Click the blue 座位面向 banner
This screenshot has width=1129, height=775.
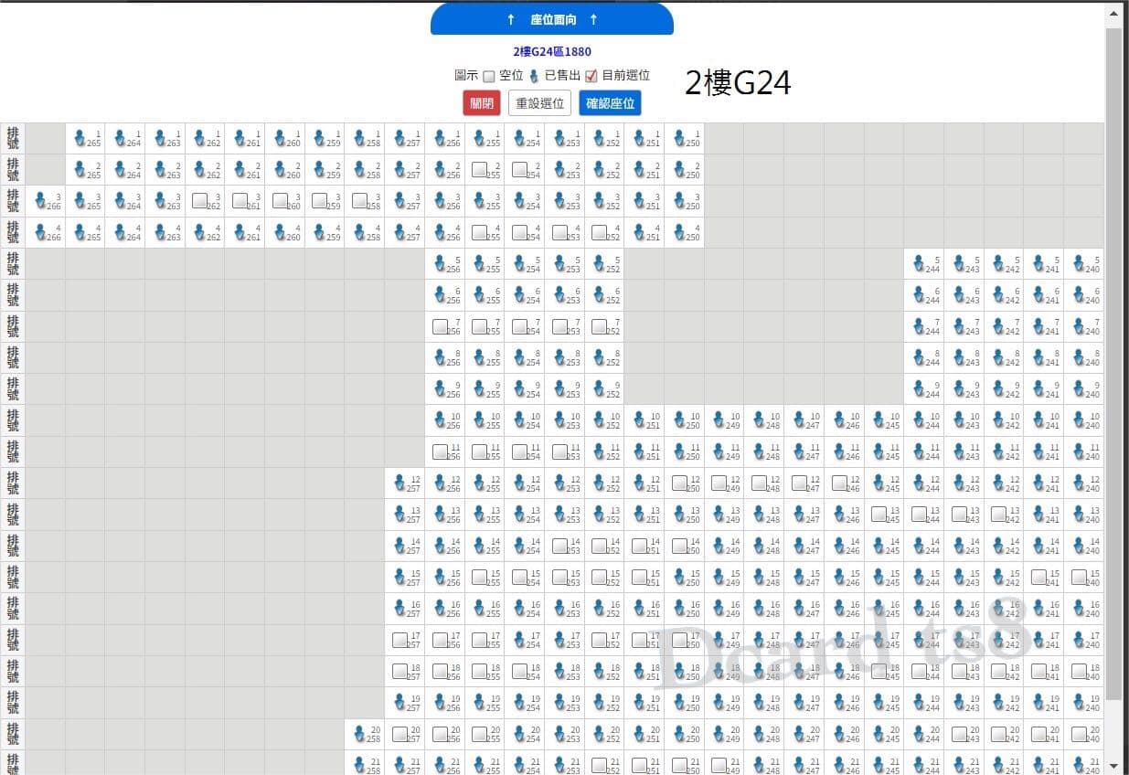pos(552,19)
